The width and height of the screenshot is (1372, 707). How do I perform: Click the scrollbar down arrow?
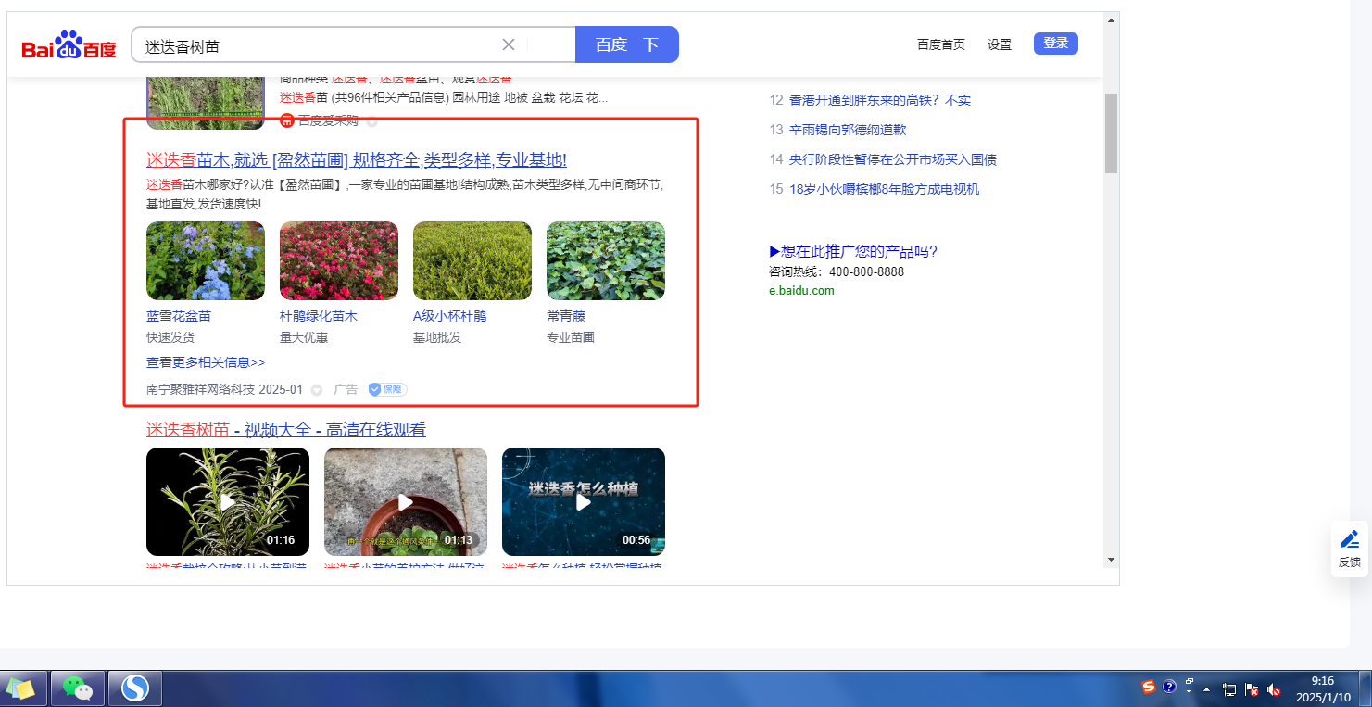pyautogui.click(x=1112, y=560)
